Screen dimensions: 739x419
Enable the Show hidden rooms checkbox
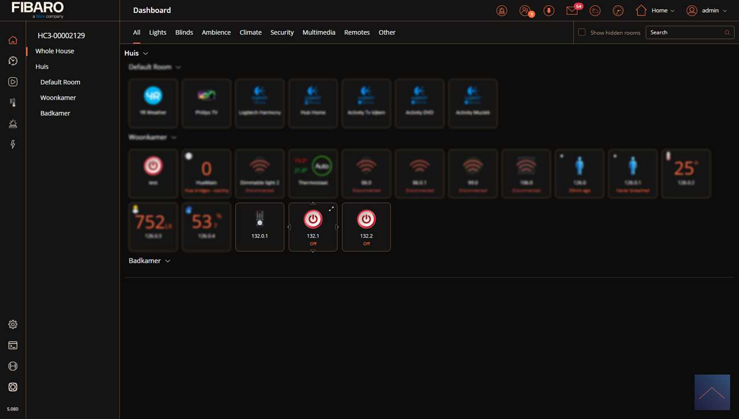point(582,32)
